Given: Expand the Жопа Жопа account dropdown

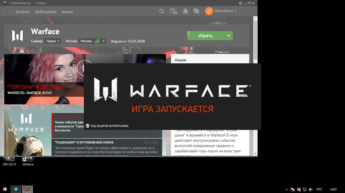Looking at the screenshot, I should pyautogui.click(x=226, y=11).
